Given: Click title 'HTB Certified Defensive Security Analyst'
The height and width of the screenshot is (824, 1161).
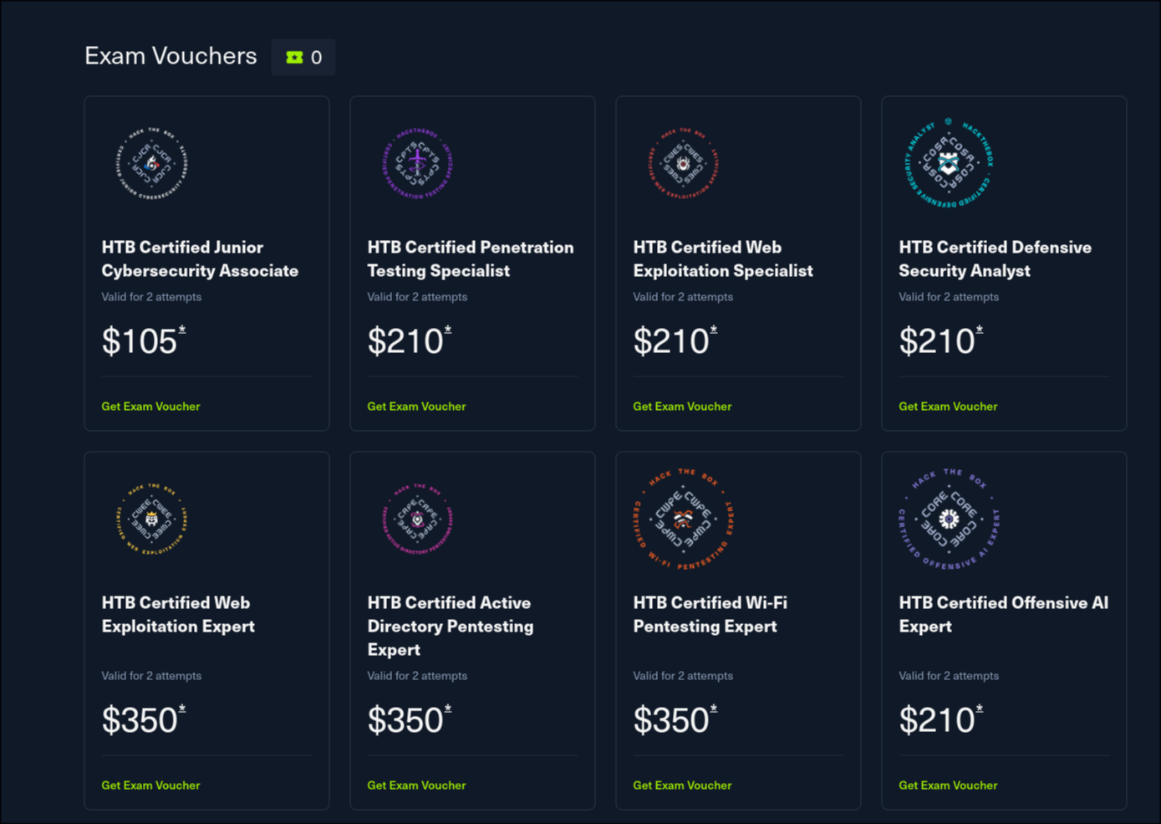Looking at the screenshot, I should [x=995, y=259].
